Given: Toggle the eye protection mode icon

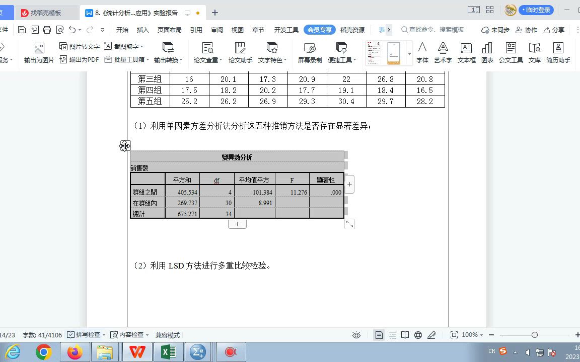Looking at the screenshot, I should click(356, 334).
